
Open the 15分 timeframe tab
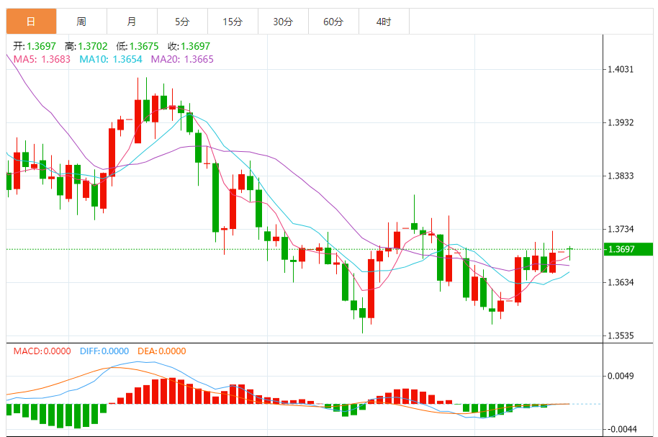coord(233,22)
